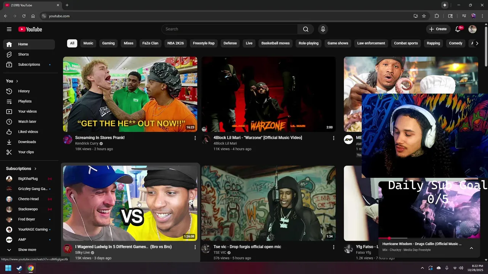
Task: Open Your videos in sidebar
Action: [x=29, y=112]
